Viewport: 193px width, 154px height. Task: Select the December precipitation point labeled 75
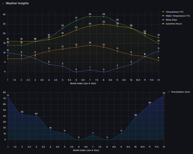pyautogui.click(x=164, y=96)
